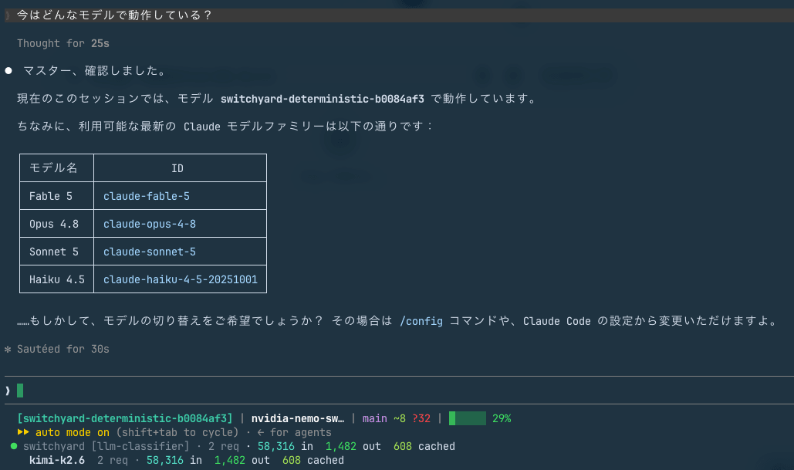Screen dimensions: 794x470
Task: Click the kimi-k2.6 model name
Action: coord(57,461)
